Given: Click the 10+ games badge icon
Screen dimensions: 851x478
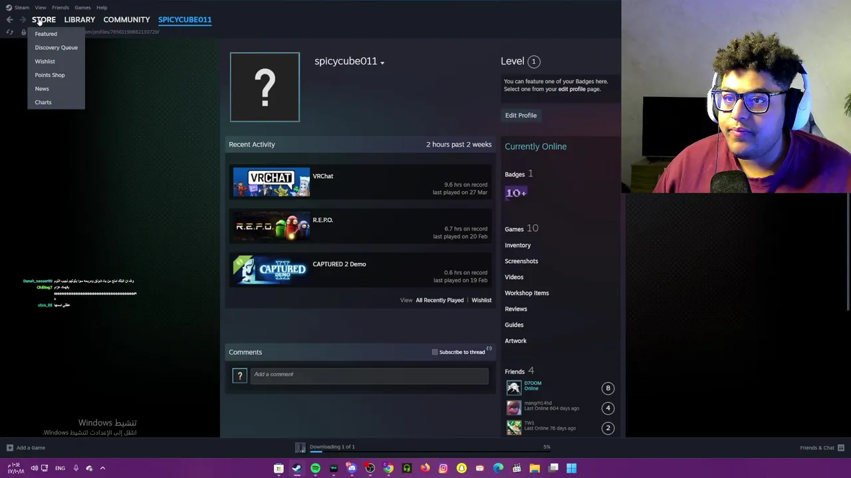Looking at the screenshot, I should [516, 193].
